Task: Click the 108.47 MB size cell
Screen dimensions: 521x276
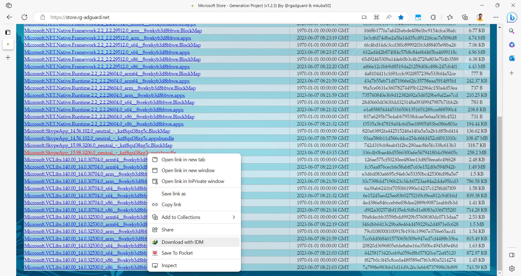Action: [477, 138]
